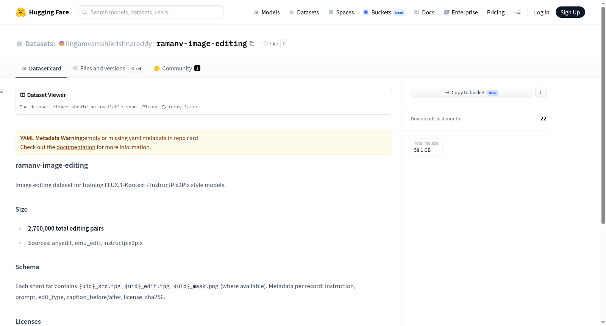Copy dataset name with the copy icon

(252, 44)
